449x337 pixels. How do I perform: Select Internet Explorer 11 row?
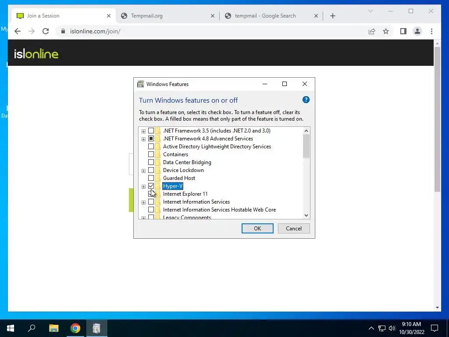point(185,194)
